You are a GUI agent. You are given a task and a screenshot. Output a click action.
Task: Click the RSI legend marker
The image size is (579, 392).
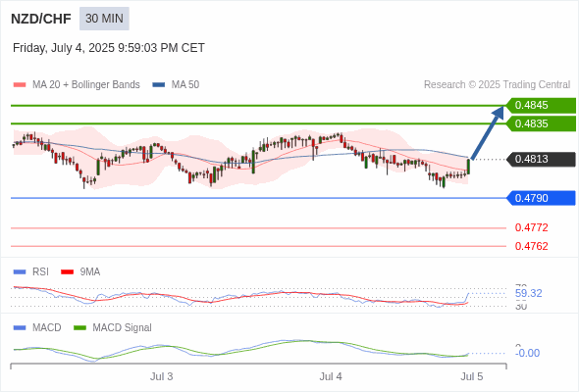point(20,272)
